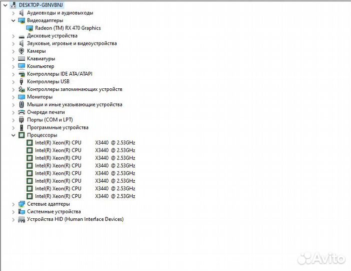Click the Клавиатуры keyboard icon
351x271 pixels.
(22, 59)
